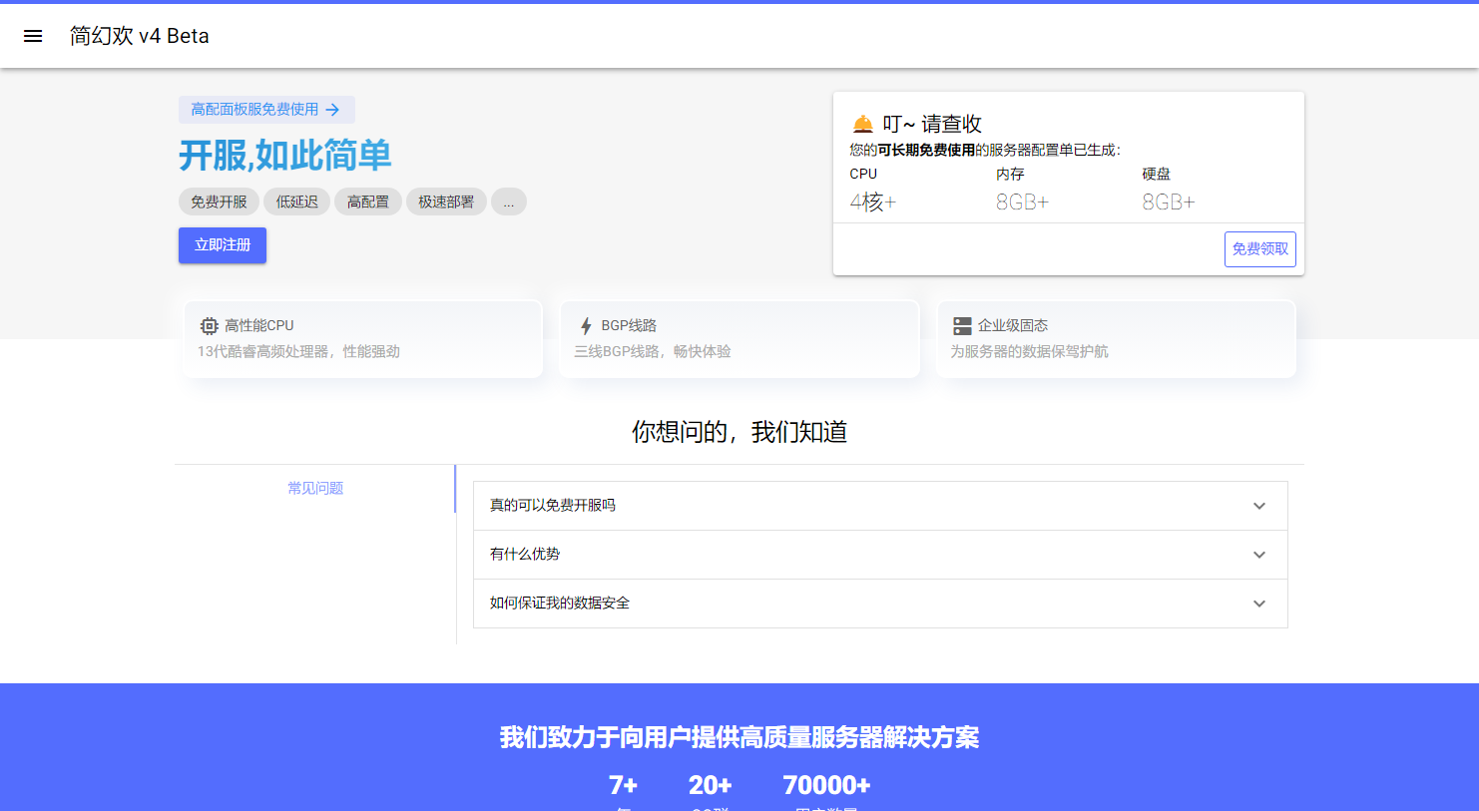Image resolution: width=1479 pixels, height=811 pixels.
Task: Click the storage icon next to 企业级固态
Action: point(962,324)
